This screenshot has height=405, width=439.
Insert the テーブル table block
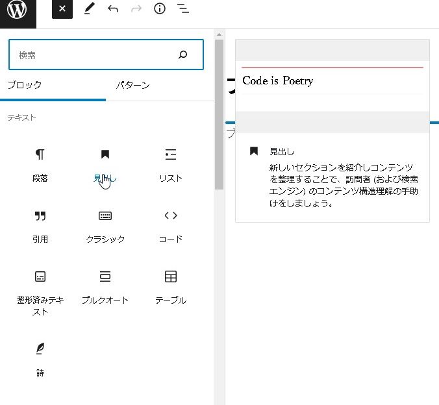170,287
